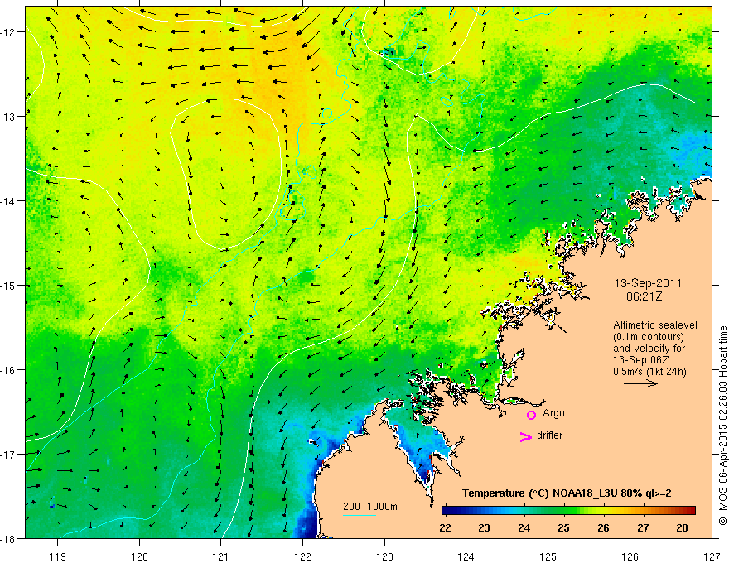Click the colorbar tick label 26

pyautogui.click(x=603, y=527)
